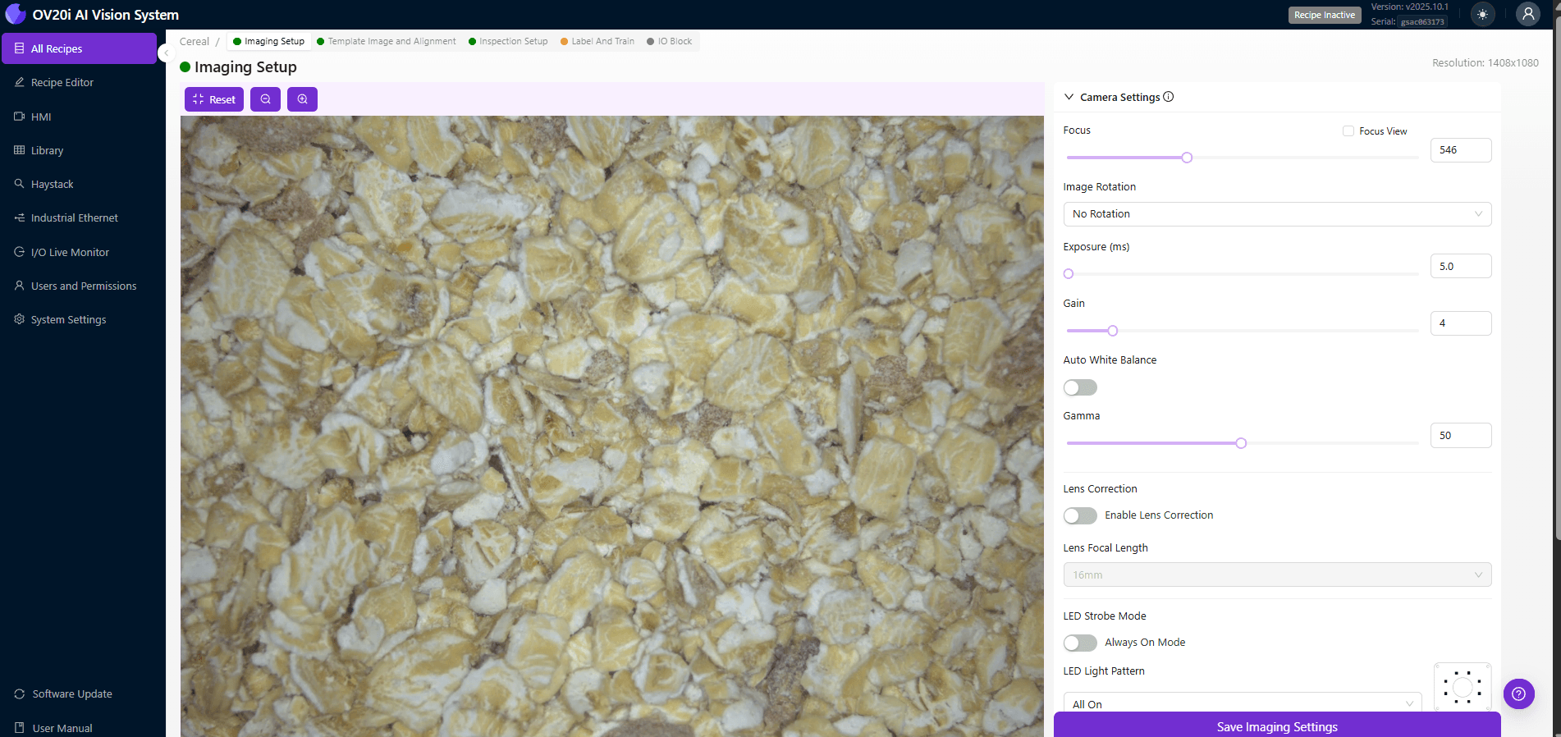Toggle Auto White Balance switch
The image size is (1561, 737).
pos(1080,387)
